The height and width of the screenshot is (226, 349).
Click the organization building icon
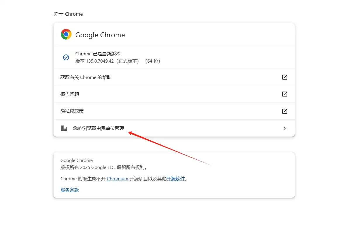click(x=64, y=128)
